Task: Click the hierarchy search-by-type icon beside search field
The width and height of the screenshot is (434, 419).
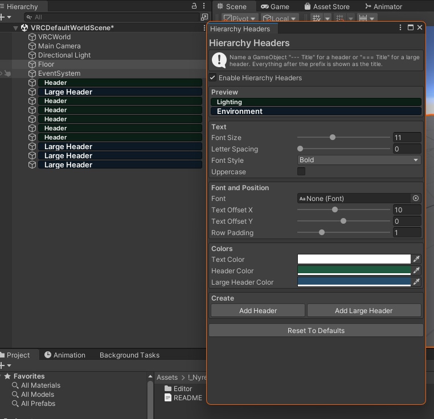Action: pos(204,17)
